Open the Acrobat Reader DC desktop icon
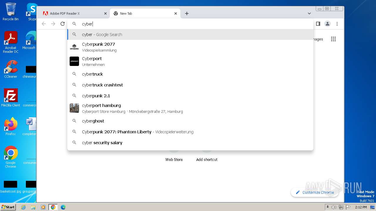Screen dimensions: 376x211 click(11, 42)
